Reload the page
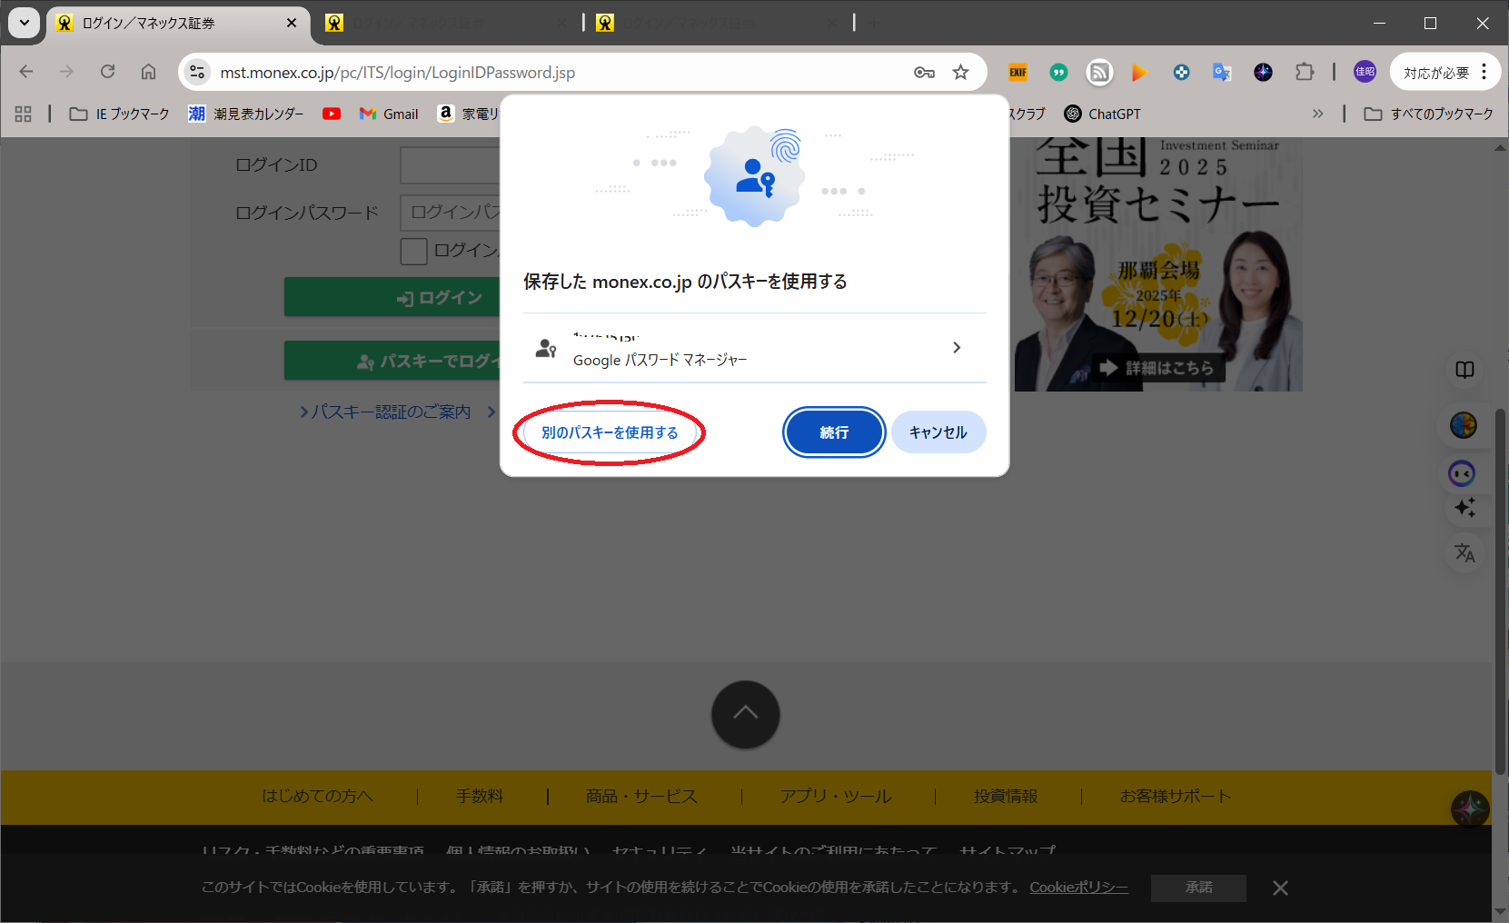This screenshot has width=1509, height=923. click(107, 72)
